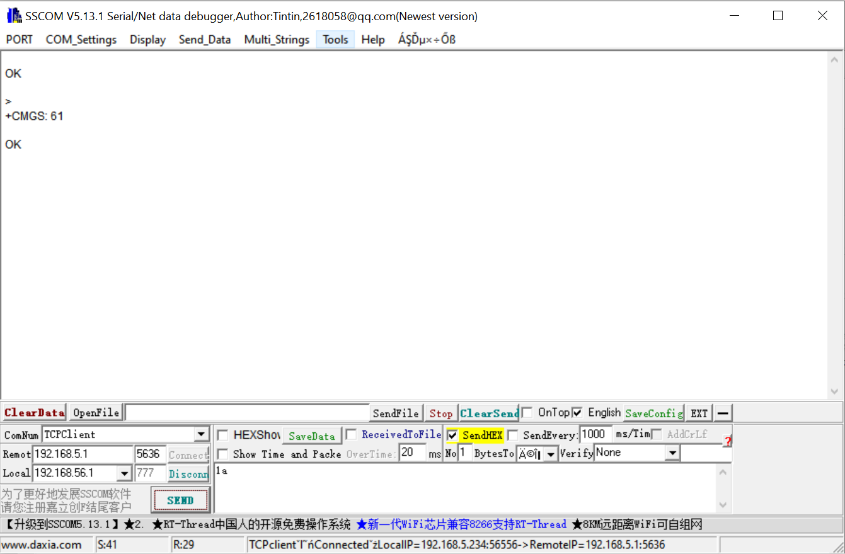Click the blue WiFi chip advertisement link
Viewport: 845px width, 554px height.
(x=461, y=524)
